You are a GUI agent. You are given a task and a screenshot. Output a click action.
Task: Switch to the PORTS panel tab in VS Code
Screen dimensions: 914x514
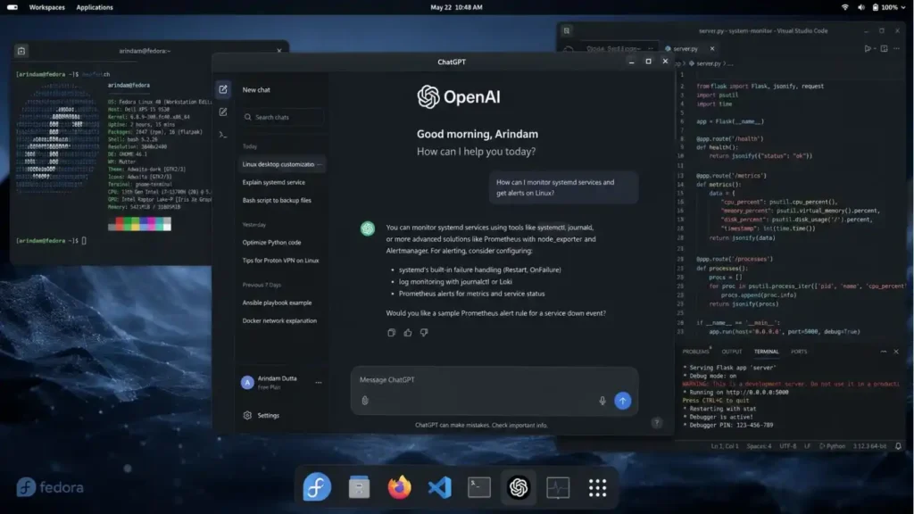799,352
